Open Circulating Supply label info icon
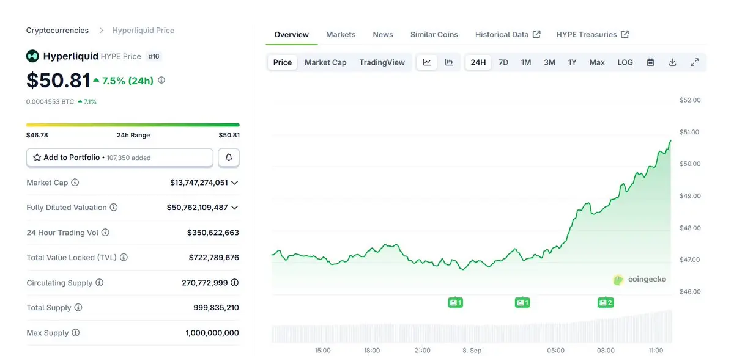734x356 pixels. click(100, 283)
